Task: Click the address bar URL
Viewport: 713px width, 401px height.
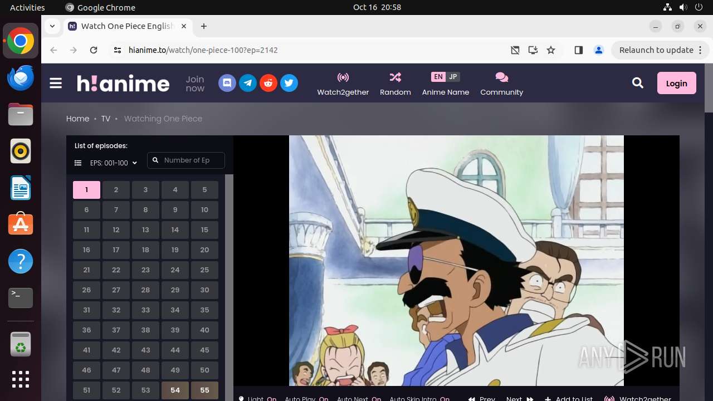Action: (x=203, y=50)
